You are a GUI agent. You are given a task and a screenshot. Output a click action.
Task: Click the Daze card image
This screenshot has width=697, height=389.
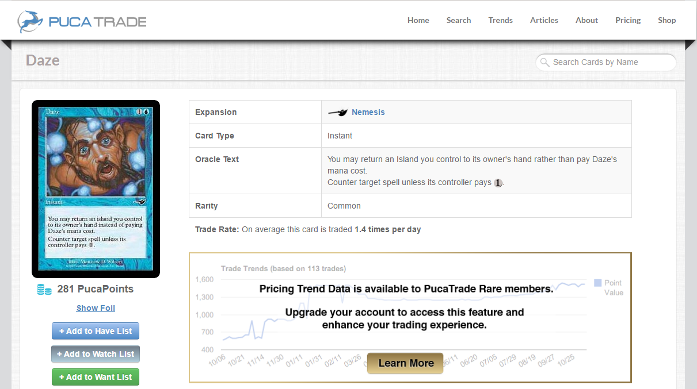click(96, 189)
